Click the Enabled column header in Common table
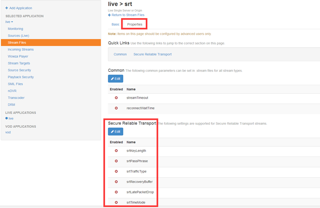 click(x=116, y=89)
